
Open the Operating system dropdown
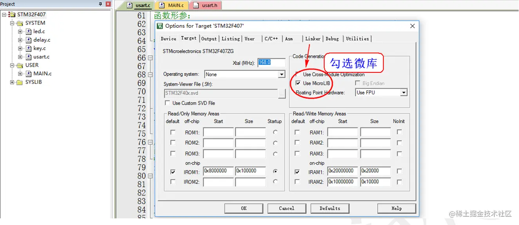click(282, 74)
